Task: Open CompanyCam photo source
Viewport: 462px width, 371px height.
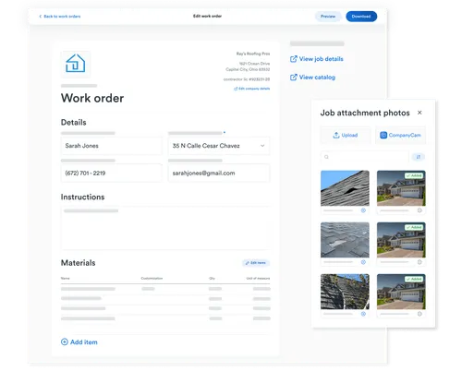Action: coord(400,135)
